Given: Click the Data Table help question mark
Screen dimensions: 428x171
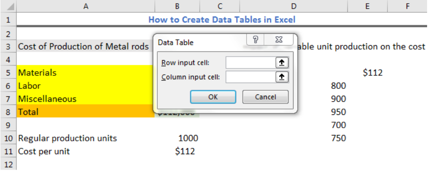Looking at the screenshot, I should coord(256,40).
